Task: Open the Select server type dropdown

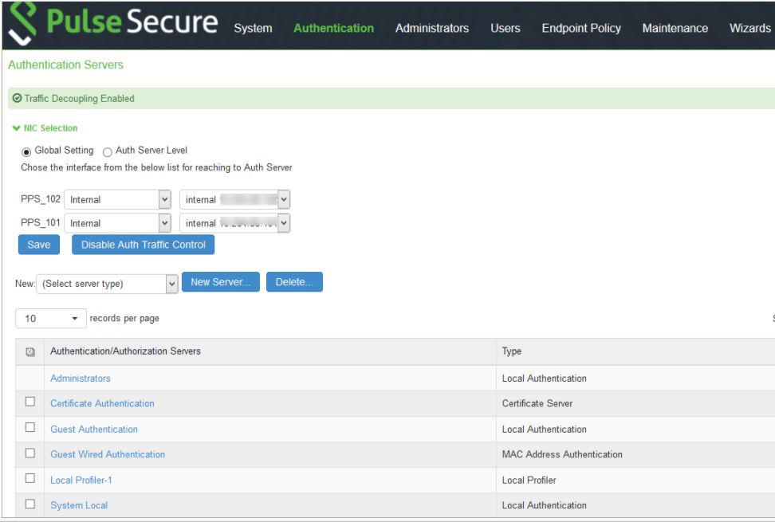Action: 171,284
